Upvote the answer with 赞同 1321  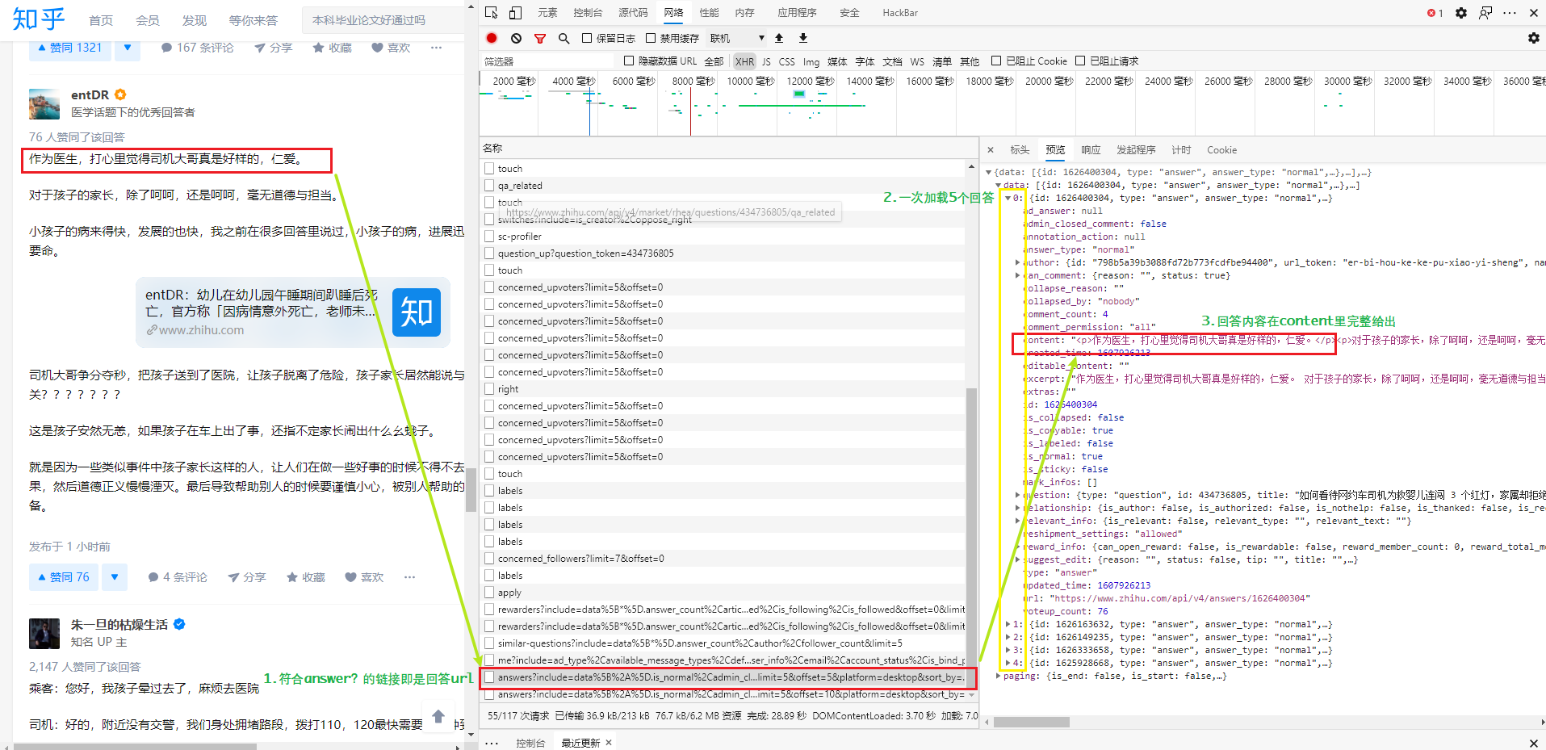69,48
